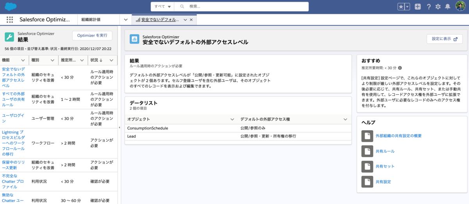This screenshot has width=469, height=204.
Task: Expand the 組織総計値 navigation dropdown chevron
Action: 125,20
